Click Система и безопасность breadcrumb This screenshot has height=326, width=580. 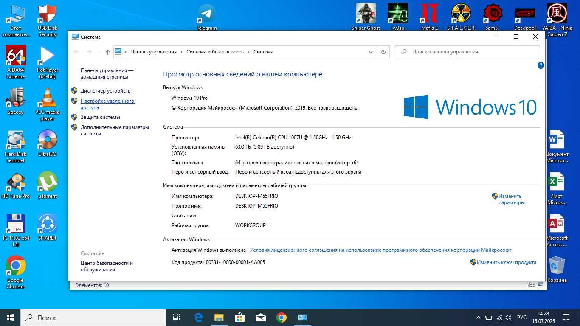[x=215, y=52]
